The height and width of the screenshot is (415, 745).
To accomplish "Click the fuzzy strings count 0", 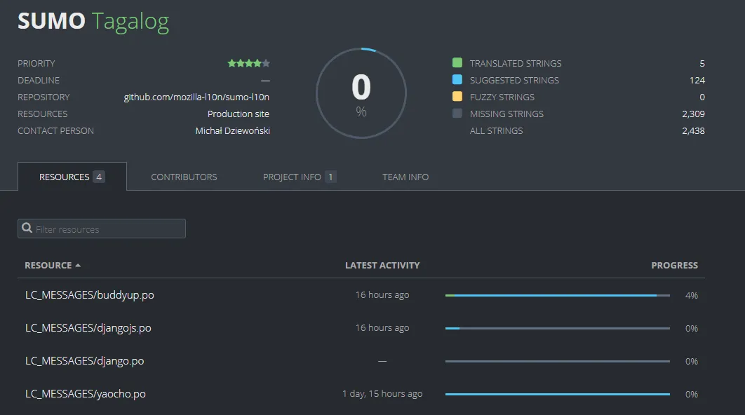I will (702, 97).
